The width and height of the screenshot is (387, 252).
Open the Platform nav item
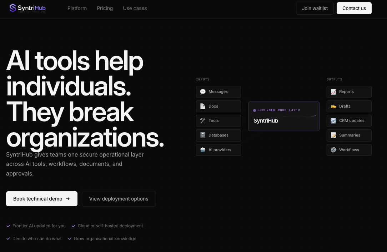(77, 8)
